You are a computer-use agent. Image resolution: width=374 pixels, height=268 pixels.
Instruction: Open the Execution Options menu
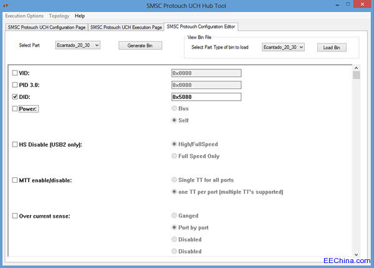[x=24, y=16]
